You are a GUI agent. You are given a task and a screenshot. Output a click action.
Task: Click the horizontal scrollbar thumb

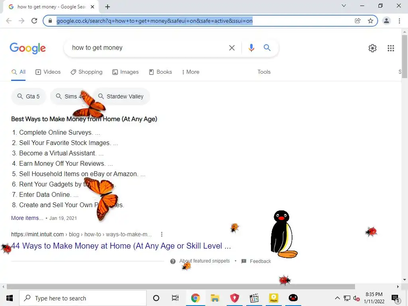tap(180, 287)
